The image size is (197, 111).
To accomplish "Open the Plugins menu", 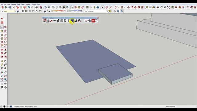I will click(34, 4).
